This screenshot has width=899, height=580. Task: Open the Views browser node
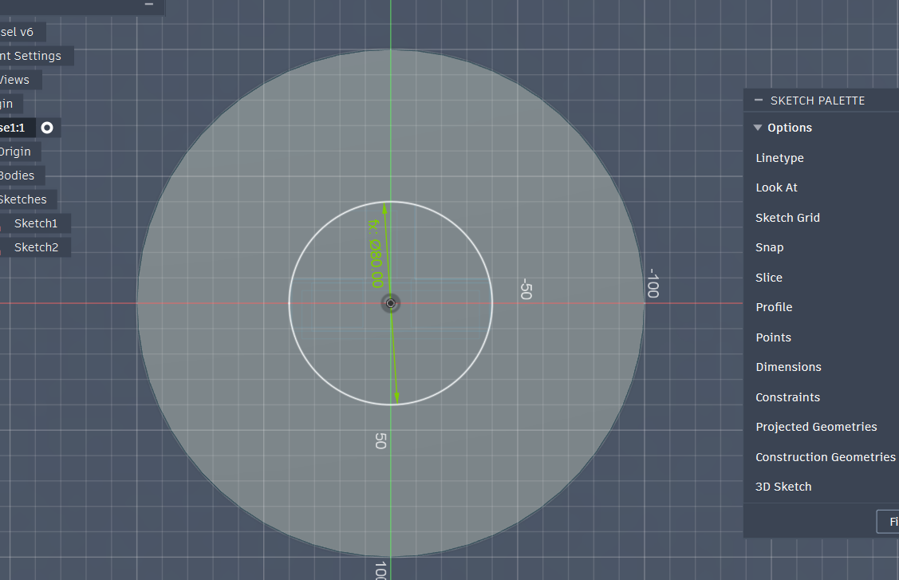pyautogui.click(x=15, y=80)
